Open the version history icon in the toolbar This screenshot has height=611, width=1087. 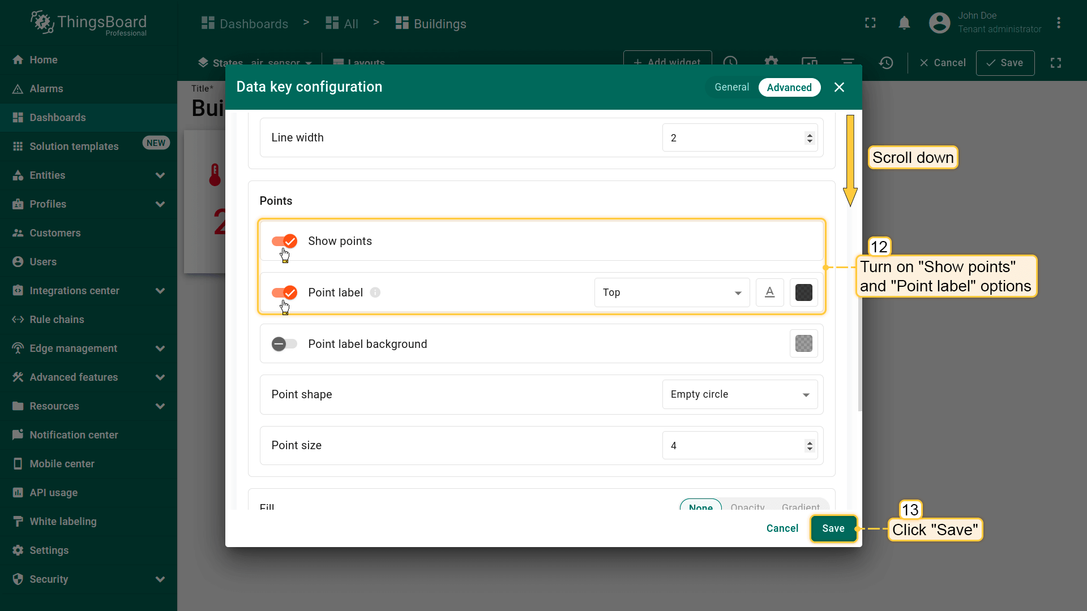886,63
